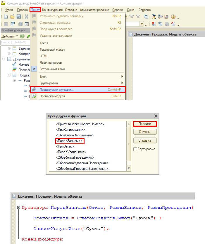
Task: Enable the Сортировка checkbox
Action: click(x=135, y=149)
